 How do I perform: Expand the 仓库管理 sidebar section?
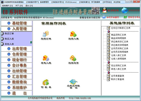point(17,54)
